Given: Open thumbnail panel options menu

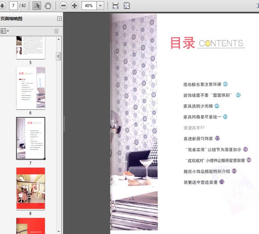Looking at the screenshot, I should coord(4,31).
